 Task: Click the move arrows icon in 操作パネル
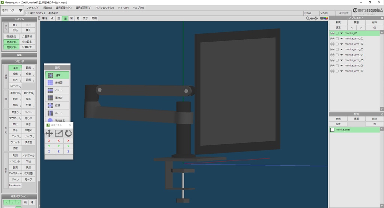tap(49, 133)
